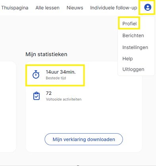
Task: Click the stopwatch icon for time spent
Action: 36,75
